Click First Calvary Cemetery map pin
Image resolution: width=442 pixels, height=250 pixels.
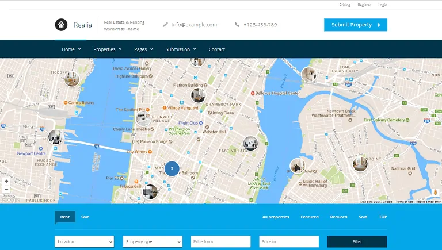[x=407, y=120]
